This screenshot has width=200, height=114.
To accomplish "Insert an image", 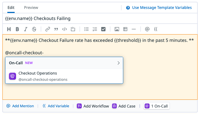I will 117,29.
